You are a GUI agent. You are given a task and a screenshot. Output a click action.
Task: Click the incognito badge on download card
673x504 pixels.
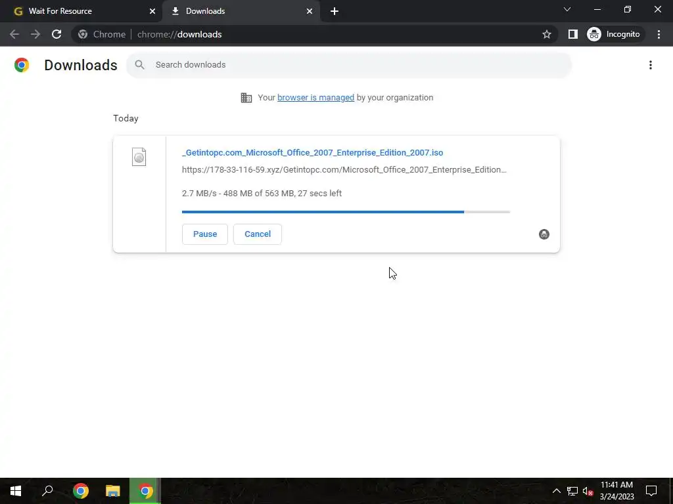tap(544, 234)
